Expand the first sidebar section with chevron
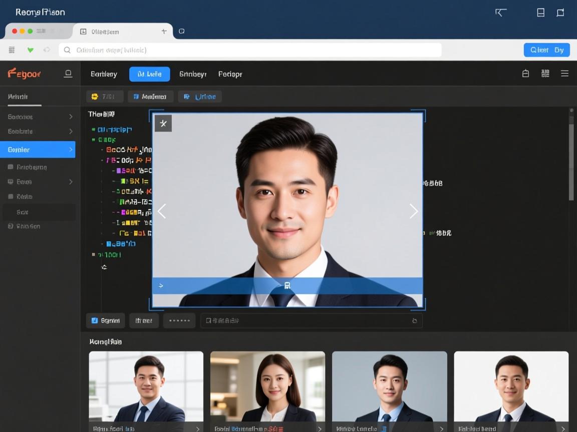The width and height of the screenshot is (577, 432). tap(38, 116)
